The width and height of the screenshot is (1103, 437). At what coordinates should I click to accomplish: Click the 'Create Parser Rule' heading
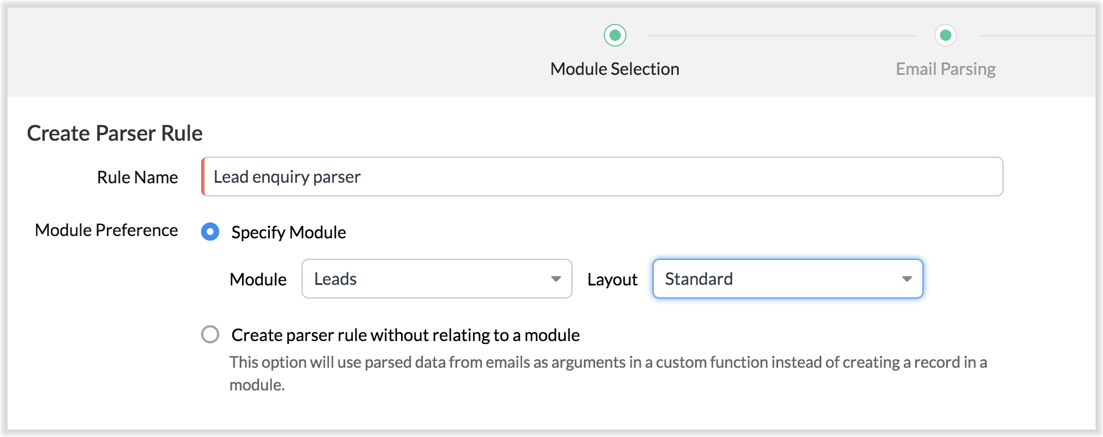(x=115, y=133)
